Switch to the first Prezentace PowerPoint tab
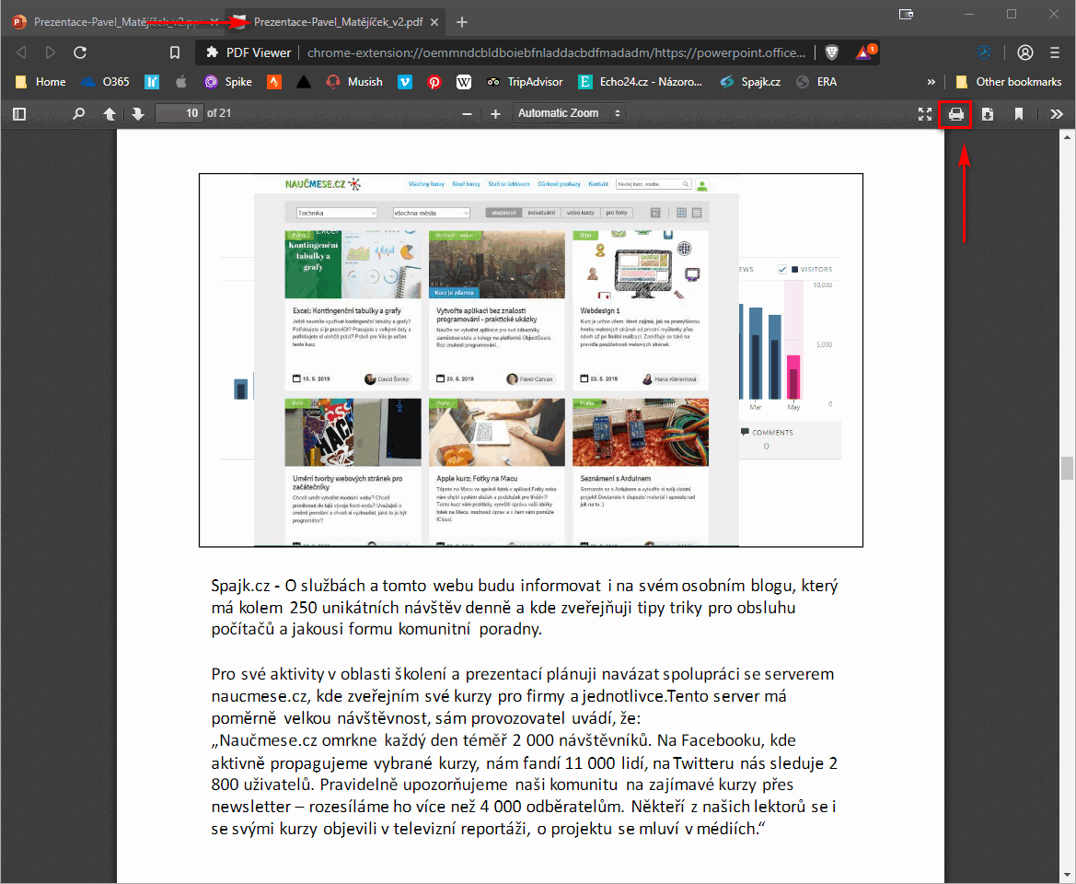 [x=113, y=22]
